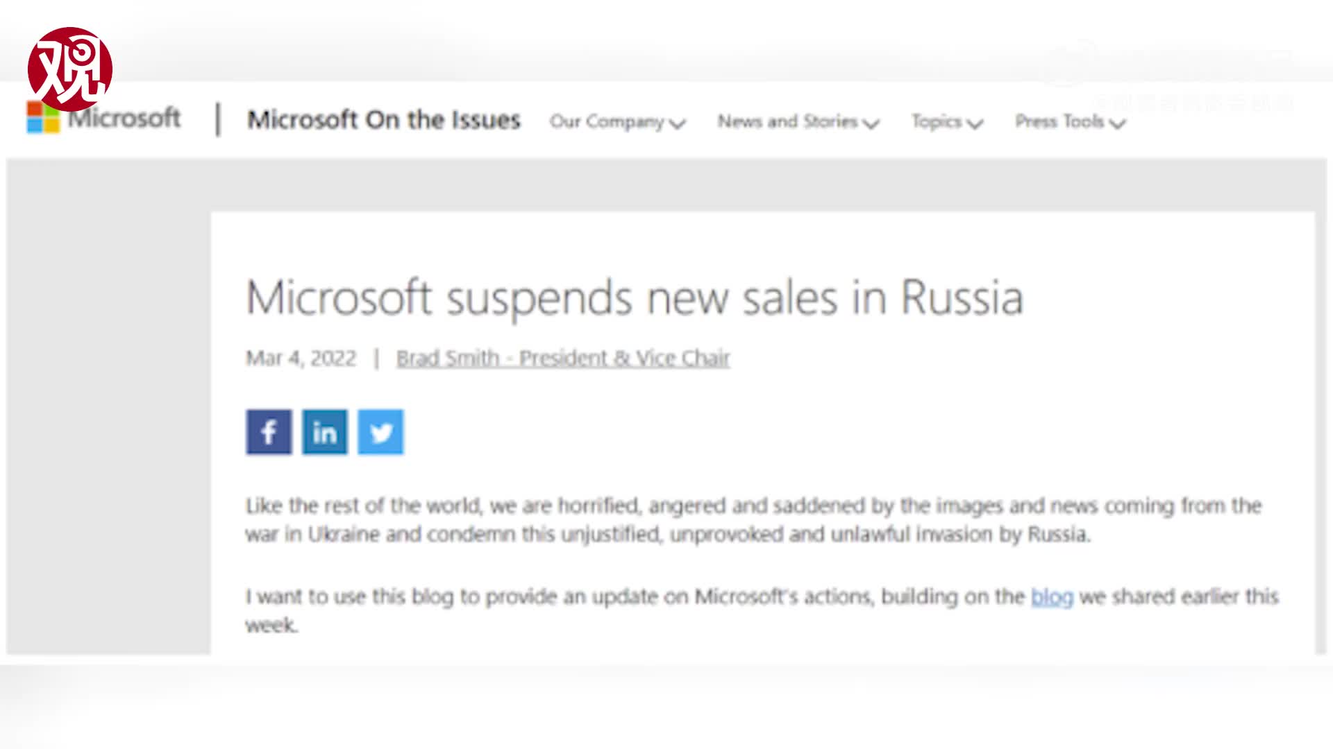
Task: Select the Topics menu item
Action: click(x=937, y=121)
